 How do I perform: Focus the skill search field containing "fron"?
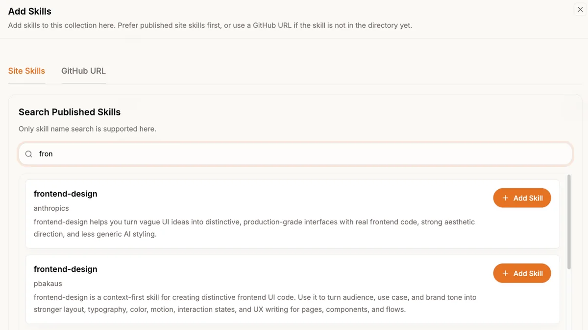pyautogui.click(x=294, y=154)
